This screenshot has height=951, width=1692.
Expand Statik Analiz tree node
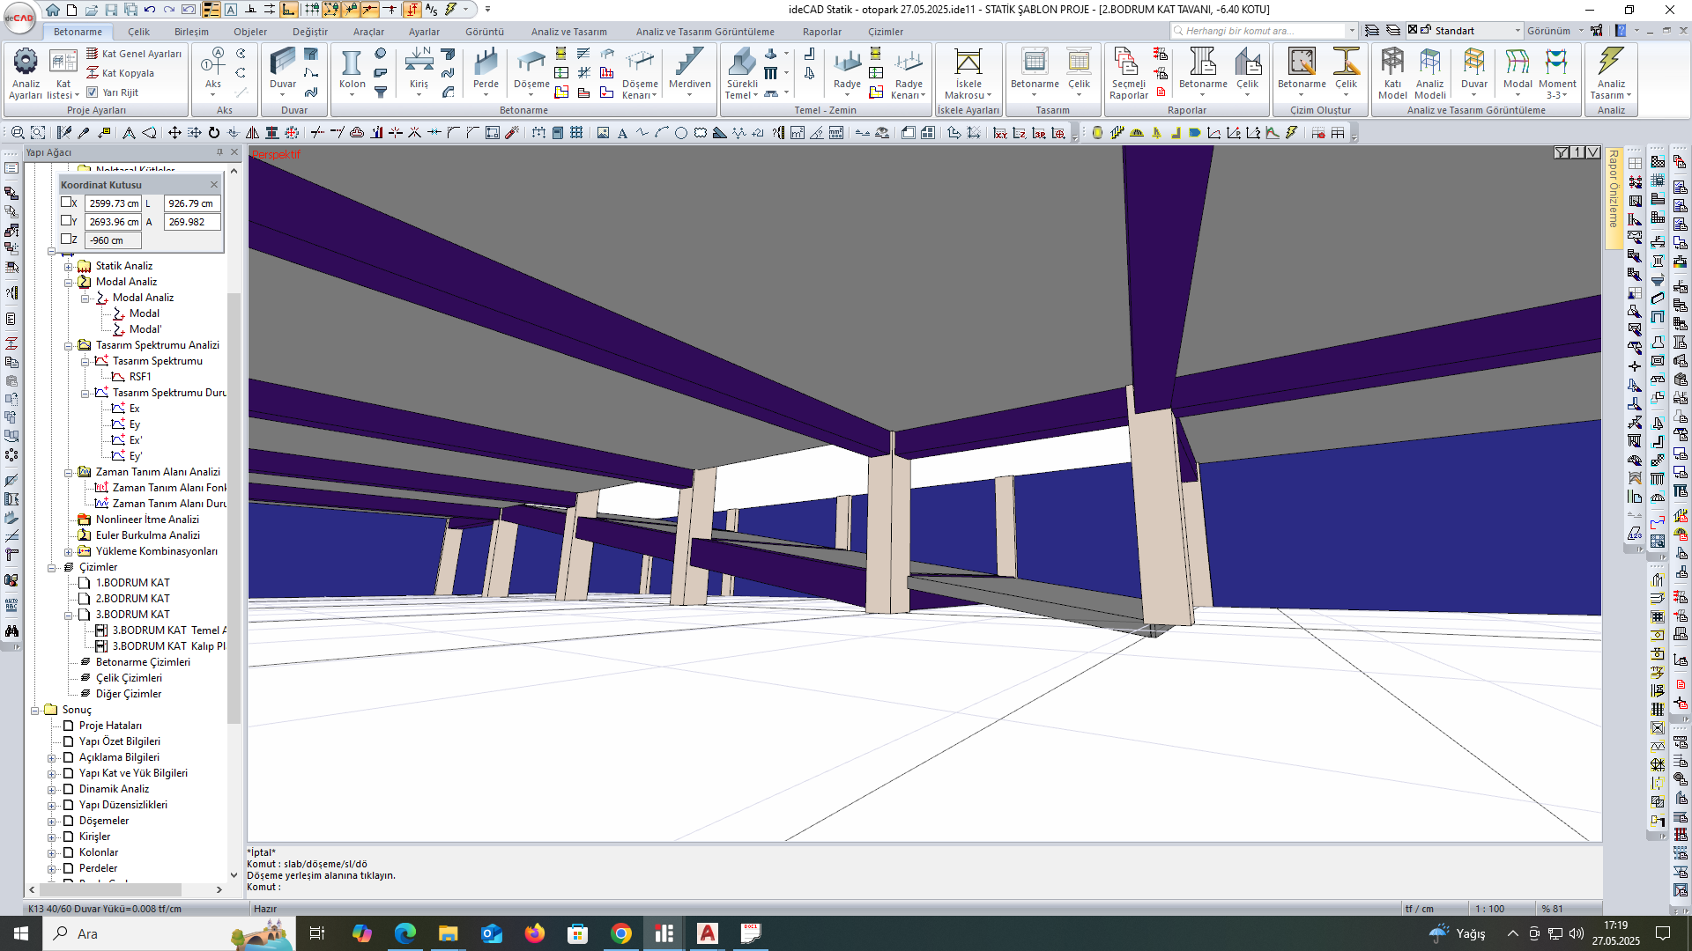tap(68, 266)
